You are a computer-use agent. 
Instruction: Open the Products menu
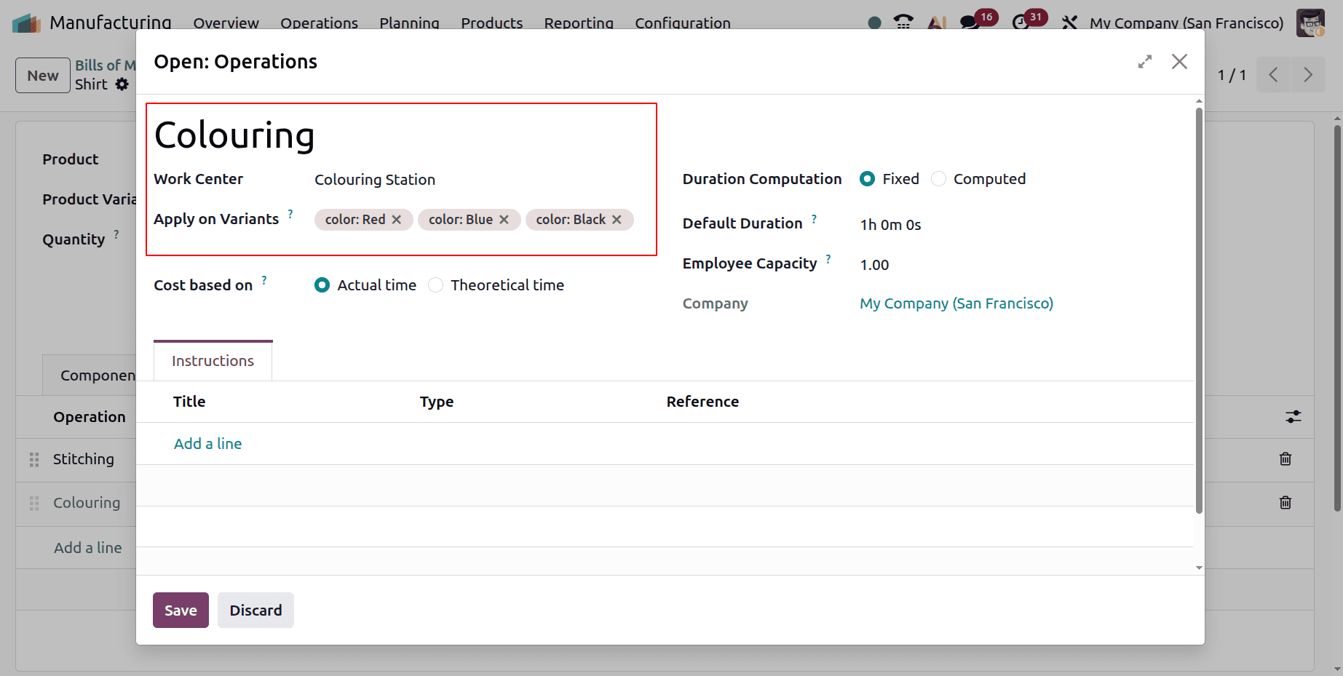click(x=491, y=23)
